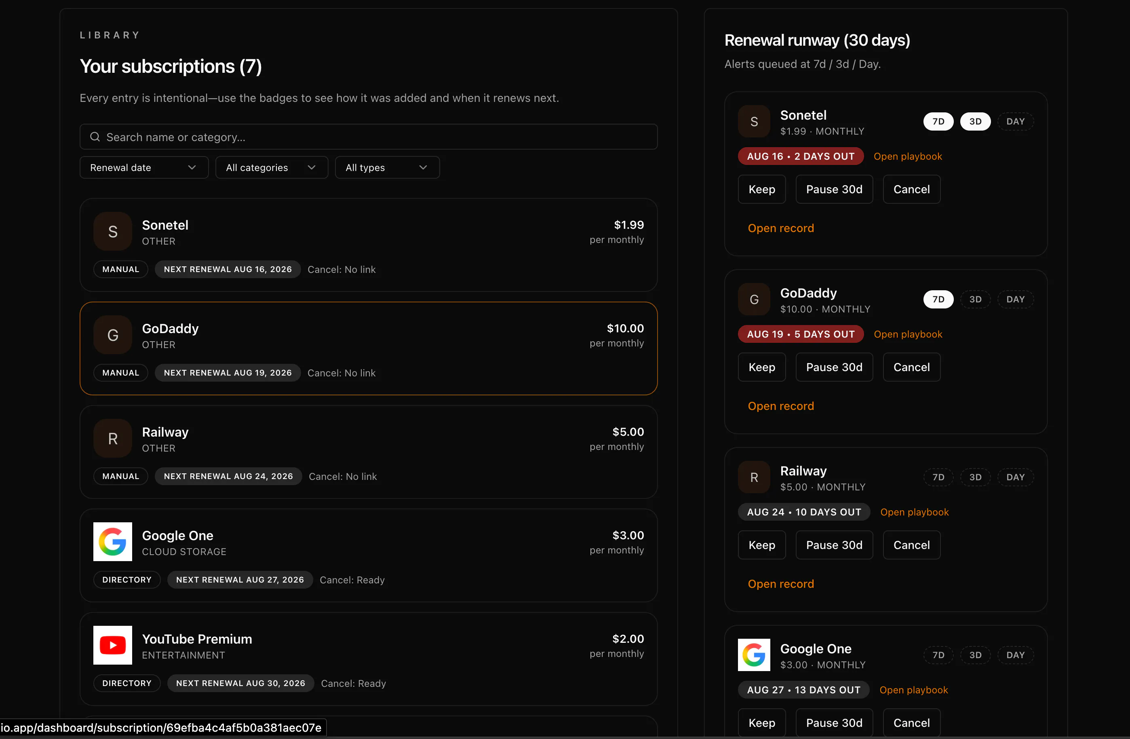Toggle the 3D alert for GoDaddy

[975, 299]
